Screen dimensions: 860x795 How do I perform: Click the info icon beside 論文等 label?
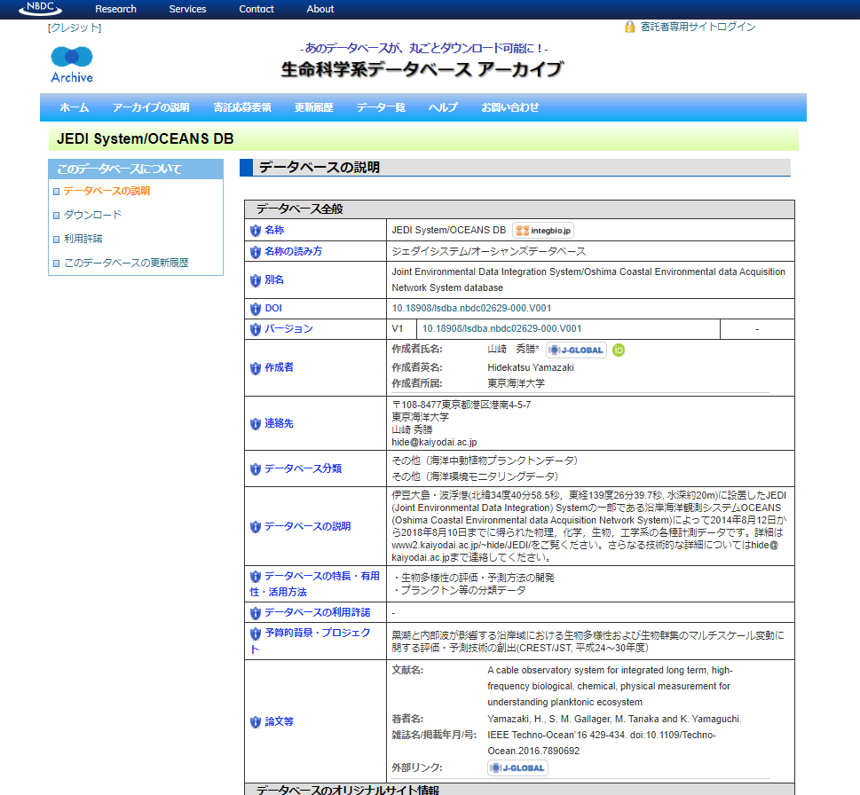tap(256, 722)
